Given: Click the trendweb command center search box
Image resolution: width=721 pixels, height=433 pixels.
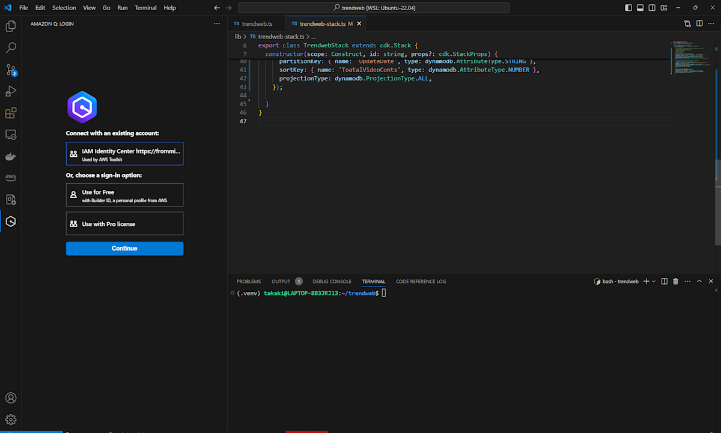Looking at the screenshot, I should [x=374, y=8].
